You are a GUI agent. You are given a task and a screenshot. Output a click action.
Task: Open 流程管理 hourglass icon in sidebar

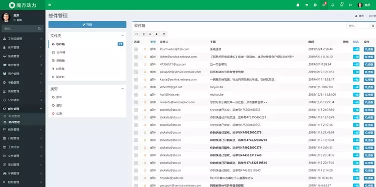[x=5, y=91]
